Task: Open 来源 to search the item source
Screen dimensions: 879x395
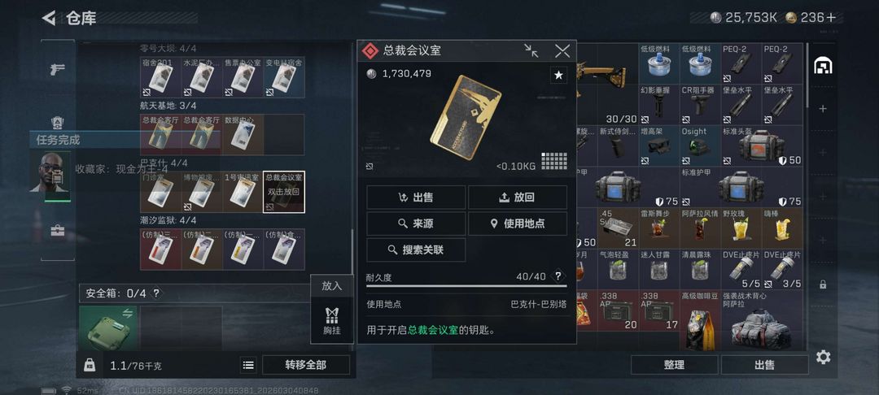Action: [x=416, y=224]
